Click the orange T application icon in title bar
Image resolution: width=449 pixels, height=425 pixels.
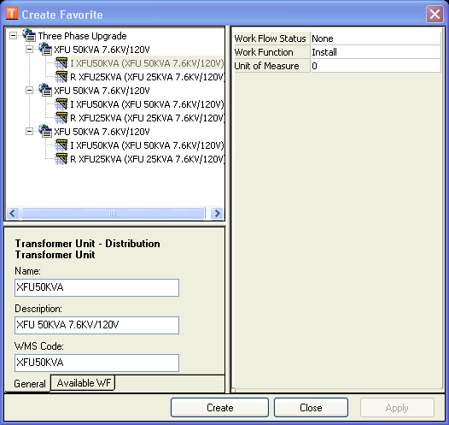(12, 14)
